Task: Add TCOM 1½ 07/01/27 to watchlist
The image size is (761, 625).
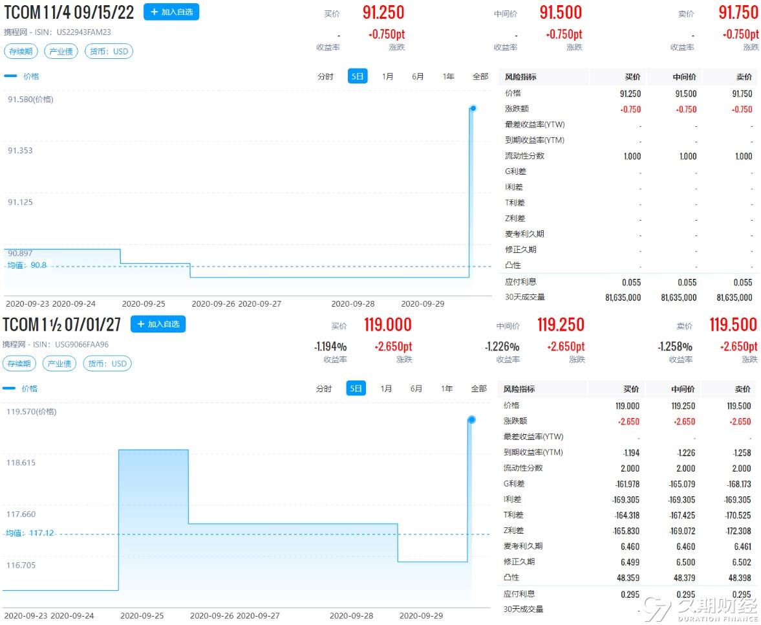Action: click(x=158, y=324)
